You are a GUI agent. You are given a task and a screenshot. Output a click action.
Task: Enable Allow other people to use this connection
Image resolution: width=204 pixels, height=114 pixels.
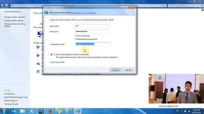55,54
